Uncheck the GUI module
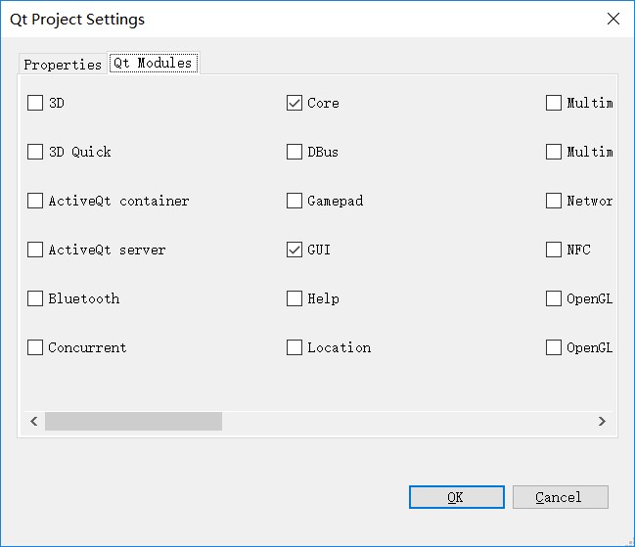Viewport: 635px width, 547px height. pos(295,250)
